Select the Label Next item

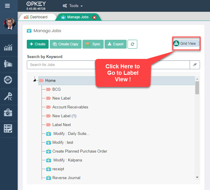(x=62, y=125)
